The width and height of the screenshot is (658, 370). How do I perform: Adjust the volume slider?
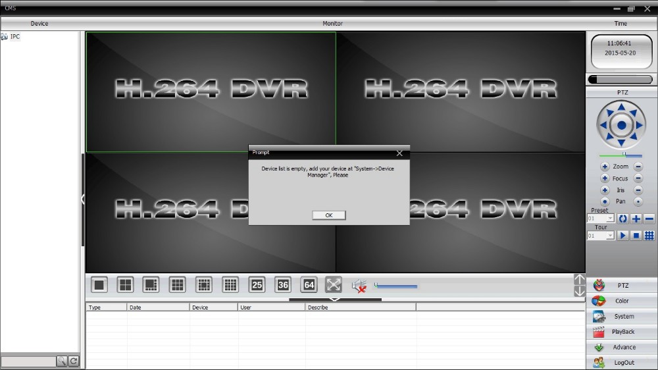coord(396,286)
